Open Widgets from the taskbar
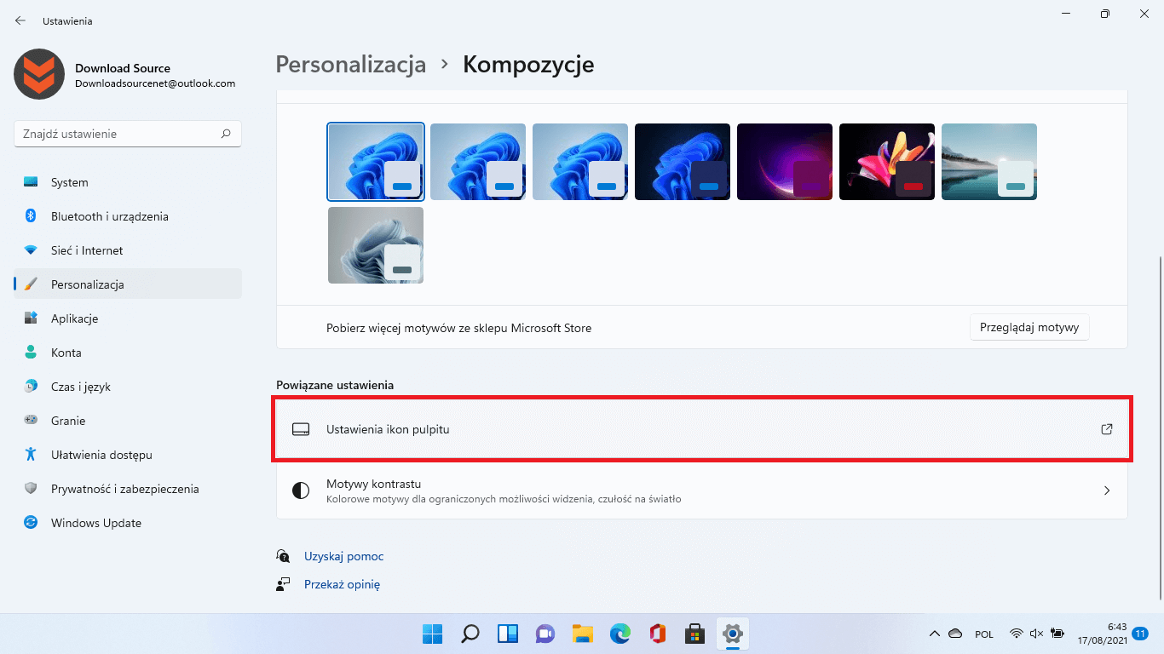 508,634
